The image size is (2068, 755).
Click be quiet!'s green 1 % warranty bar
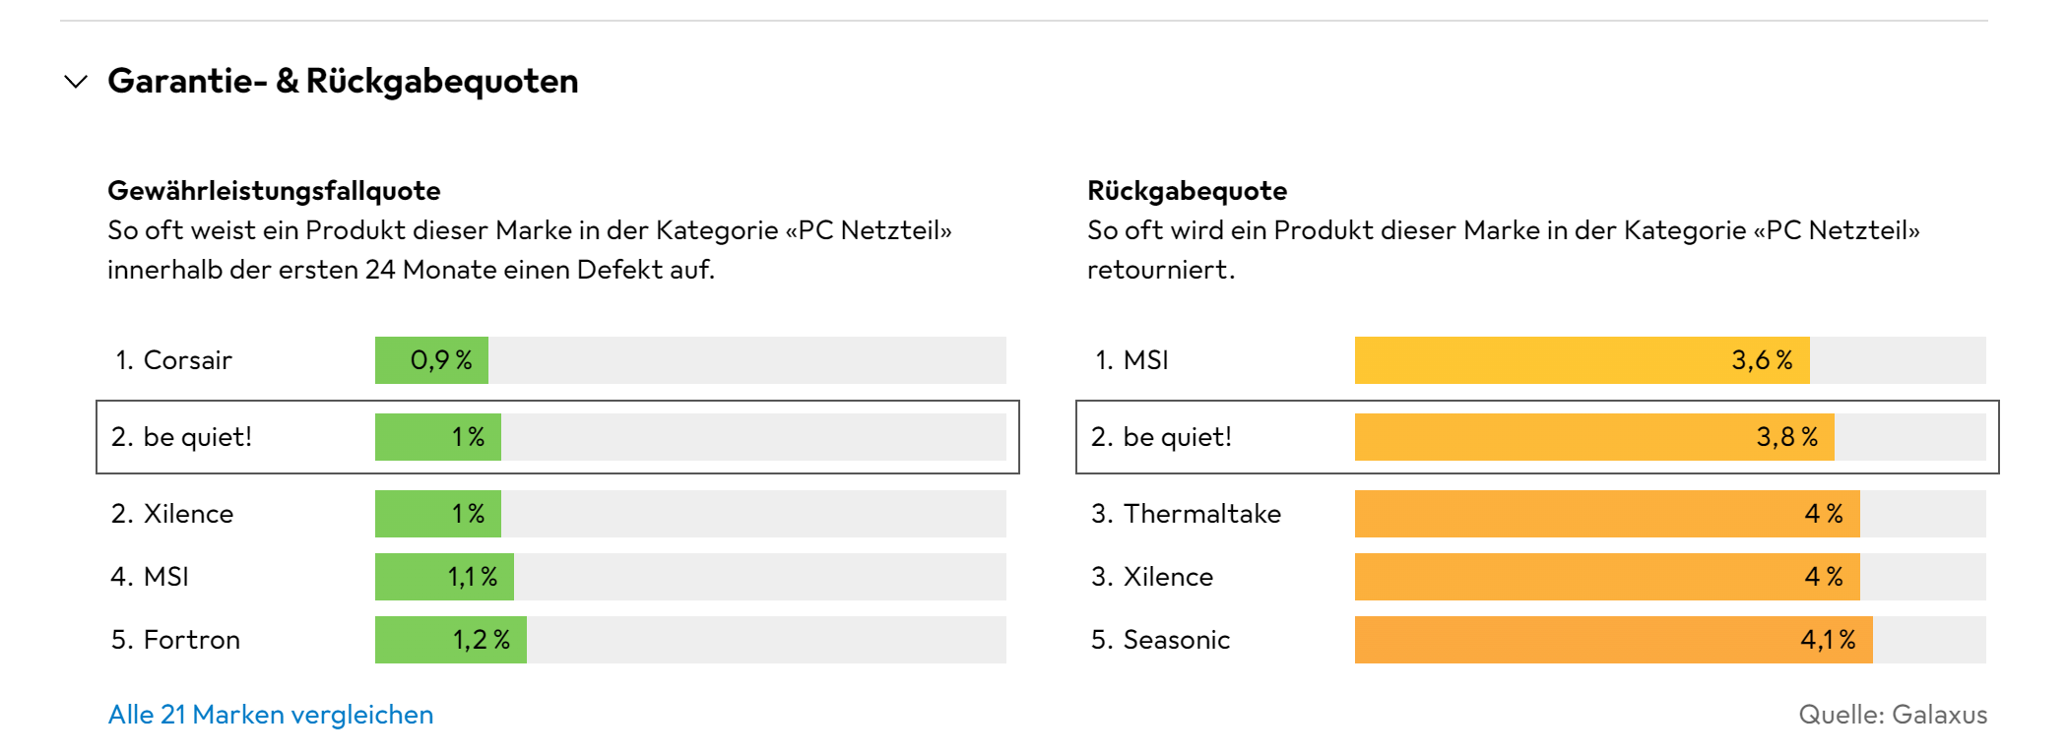click(x=438, y=437)
